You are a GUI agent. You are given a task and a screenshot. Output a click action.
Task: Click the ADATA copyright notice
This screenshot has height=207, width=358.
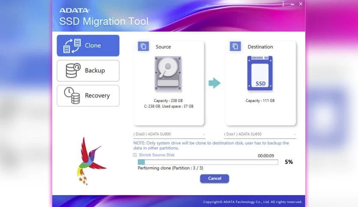point(253,202)
